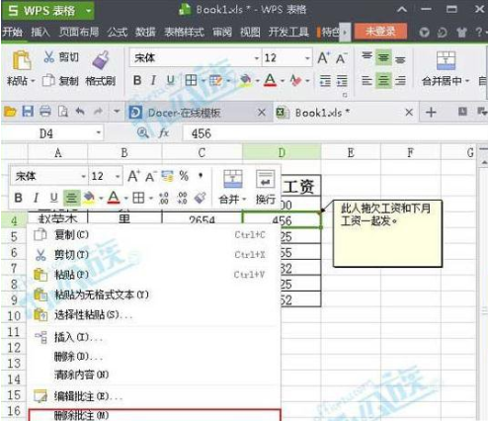Click the Redo arrow icon
488x421 pixels.
[x=98, y=111]
